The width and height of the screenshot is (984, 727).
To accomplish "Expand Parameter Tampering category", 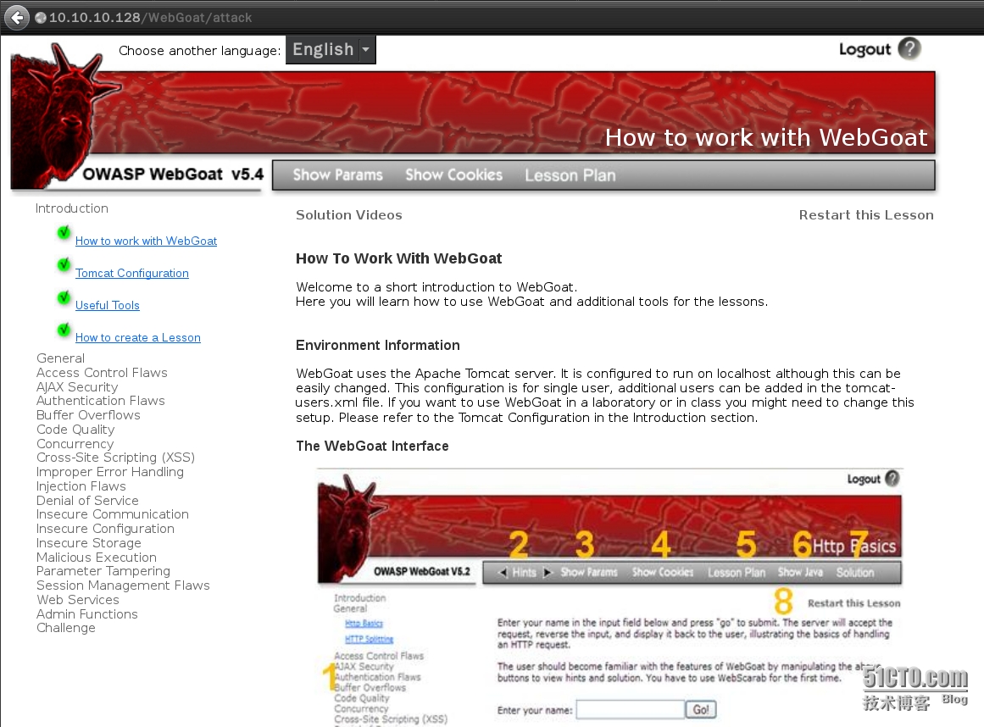I will 103,571.
